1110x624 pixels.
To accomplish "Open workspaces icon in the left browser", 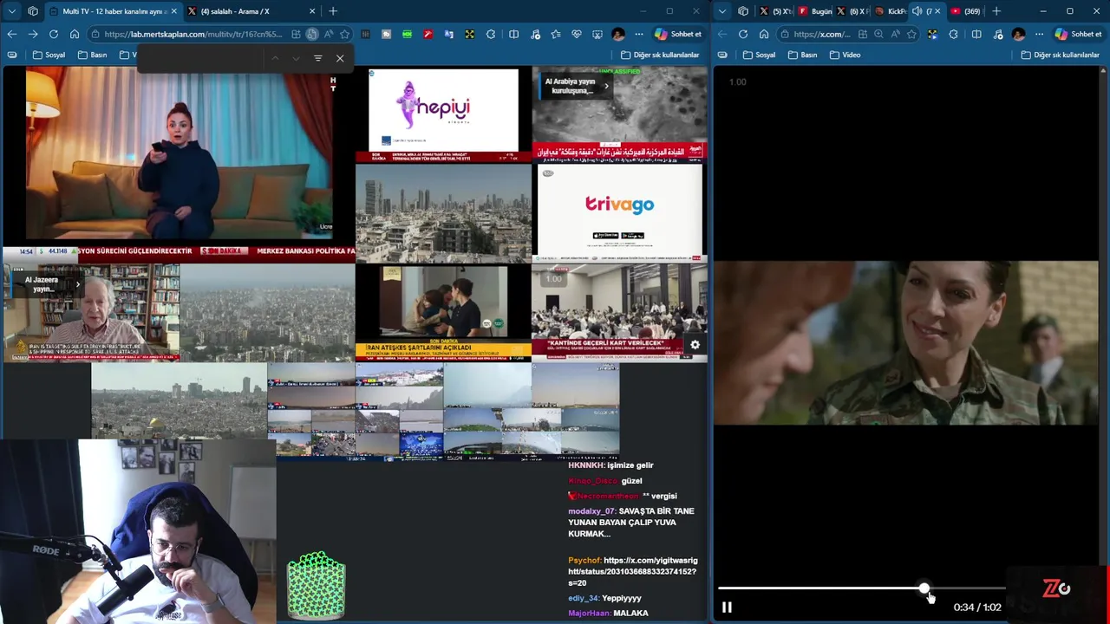I will (32, 11).
